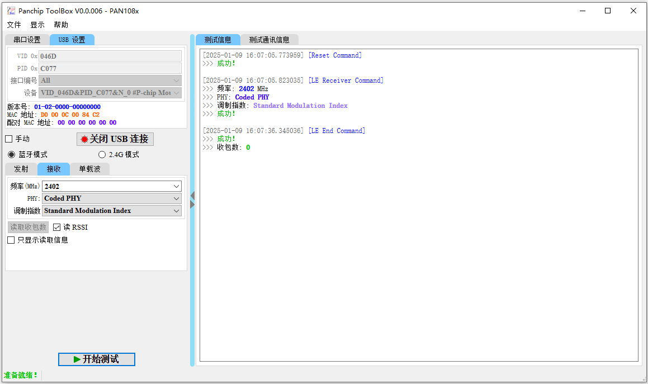Enable the 手动 checkbox
Image resolution: width=648 pixels, height=384 pixels.
[x=9, y=139]
